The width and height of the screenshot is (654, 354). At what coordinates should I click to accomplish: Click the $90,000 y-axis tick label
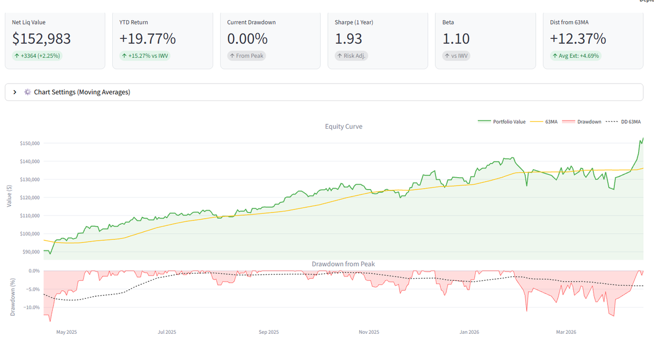pyautogui.click(x=31, y=252)
